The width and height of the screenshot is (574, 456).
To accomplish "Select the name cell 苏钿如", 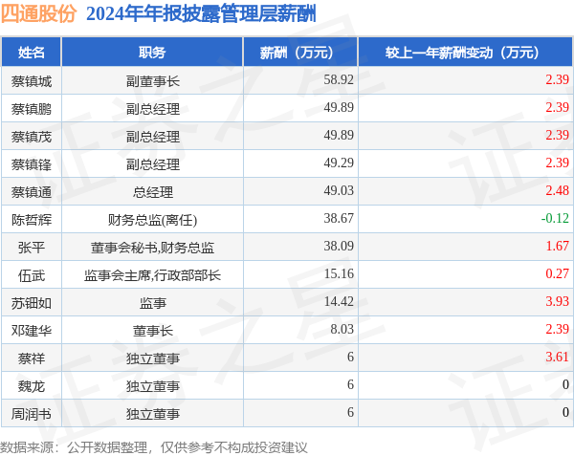I will click(x=32, y=303).
